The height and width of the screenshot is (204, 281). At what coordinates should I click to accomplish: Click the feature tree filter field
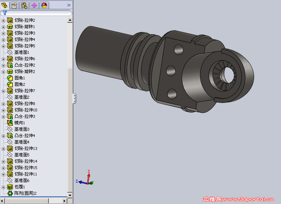pos(36,13)
